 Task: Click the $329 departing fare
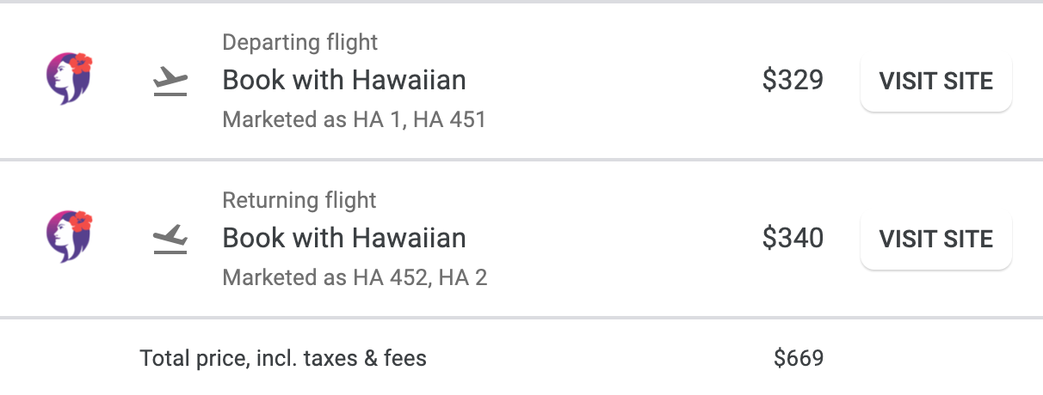pyautogui.click(x=793, y=81)
